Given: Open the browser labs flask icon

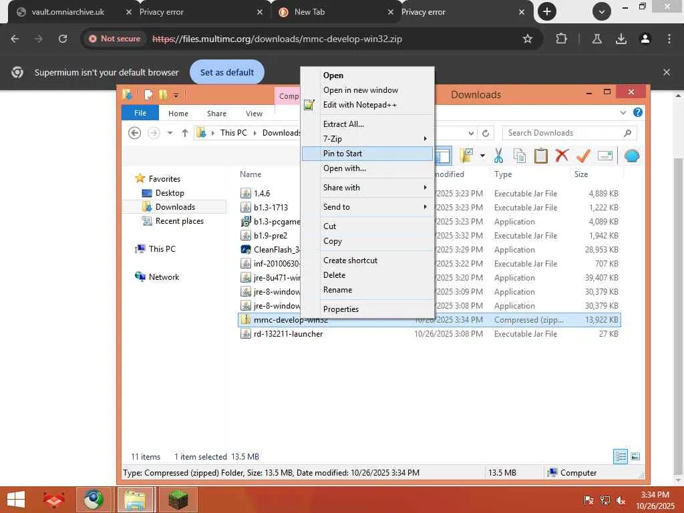Looking at the screenshot, I should pos(596,39).
